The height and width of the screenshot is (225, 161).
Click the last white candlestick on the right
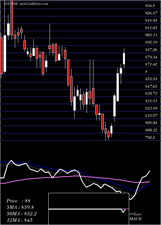pyautogui.click(x=124, y=59)
